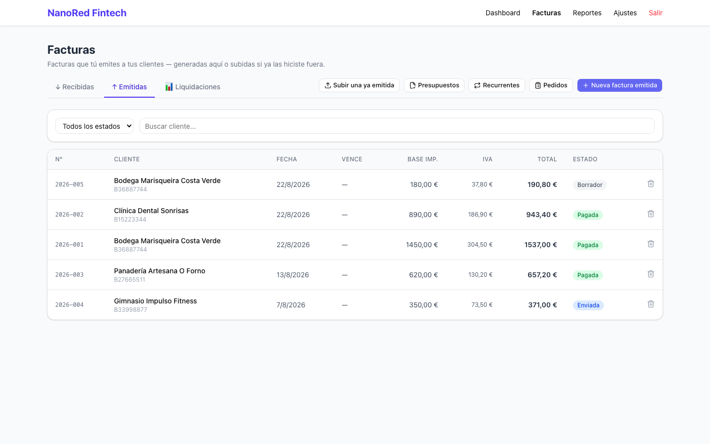Open the invoice row numbered 2026-005

(x=355, y=185)
